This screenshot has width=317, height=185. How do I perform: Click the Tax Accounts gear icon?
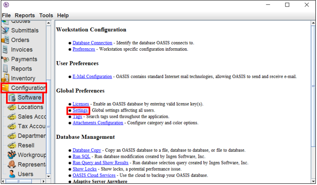click(12, 126)
